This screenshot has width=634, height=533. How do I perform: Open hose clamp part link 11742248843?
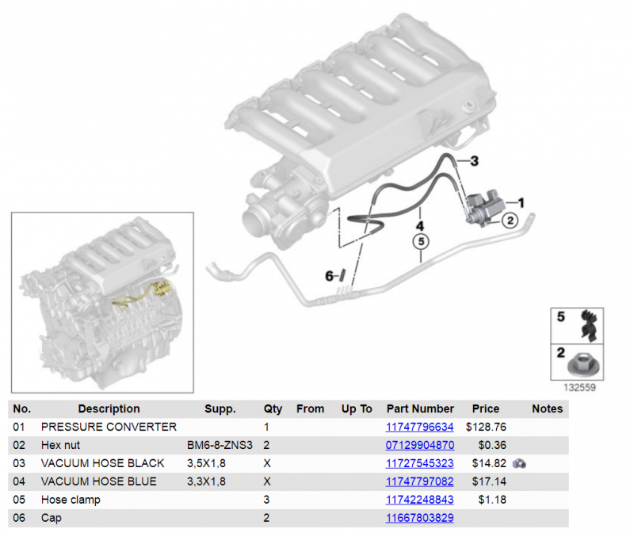click(419, 500)
